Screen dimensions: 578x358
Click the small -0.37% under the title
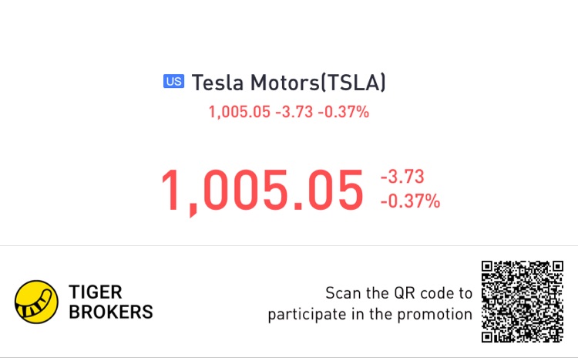click(x=344, y=112)
